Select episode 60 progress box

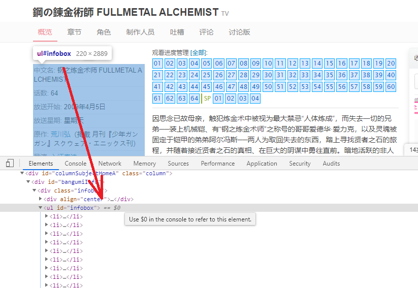[x=391, y=87]
